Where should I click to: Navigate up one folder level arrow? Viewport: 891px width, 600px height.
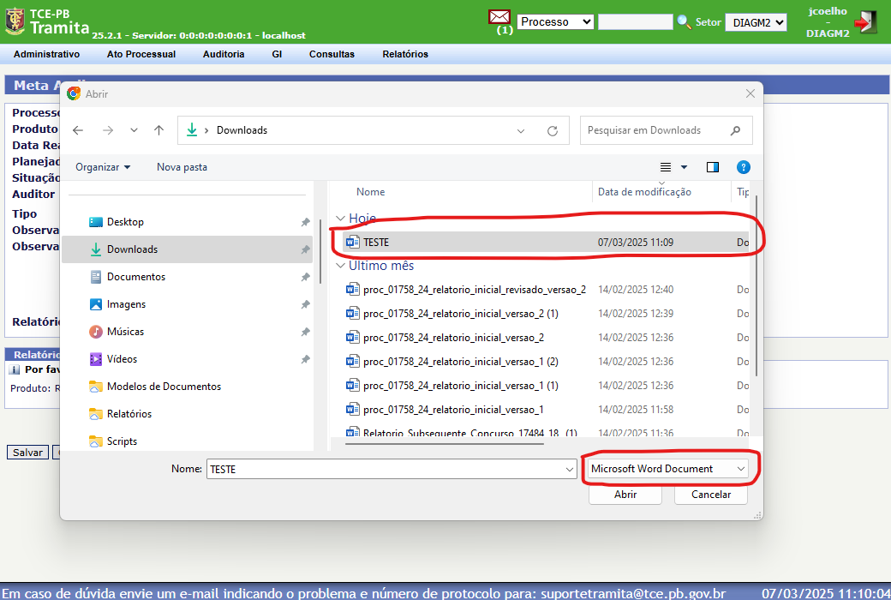point(159,130)
